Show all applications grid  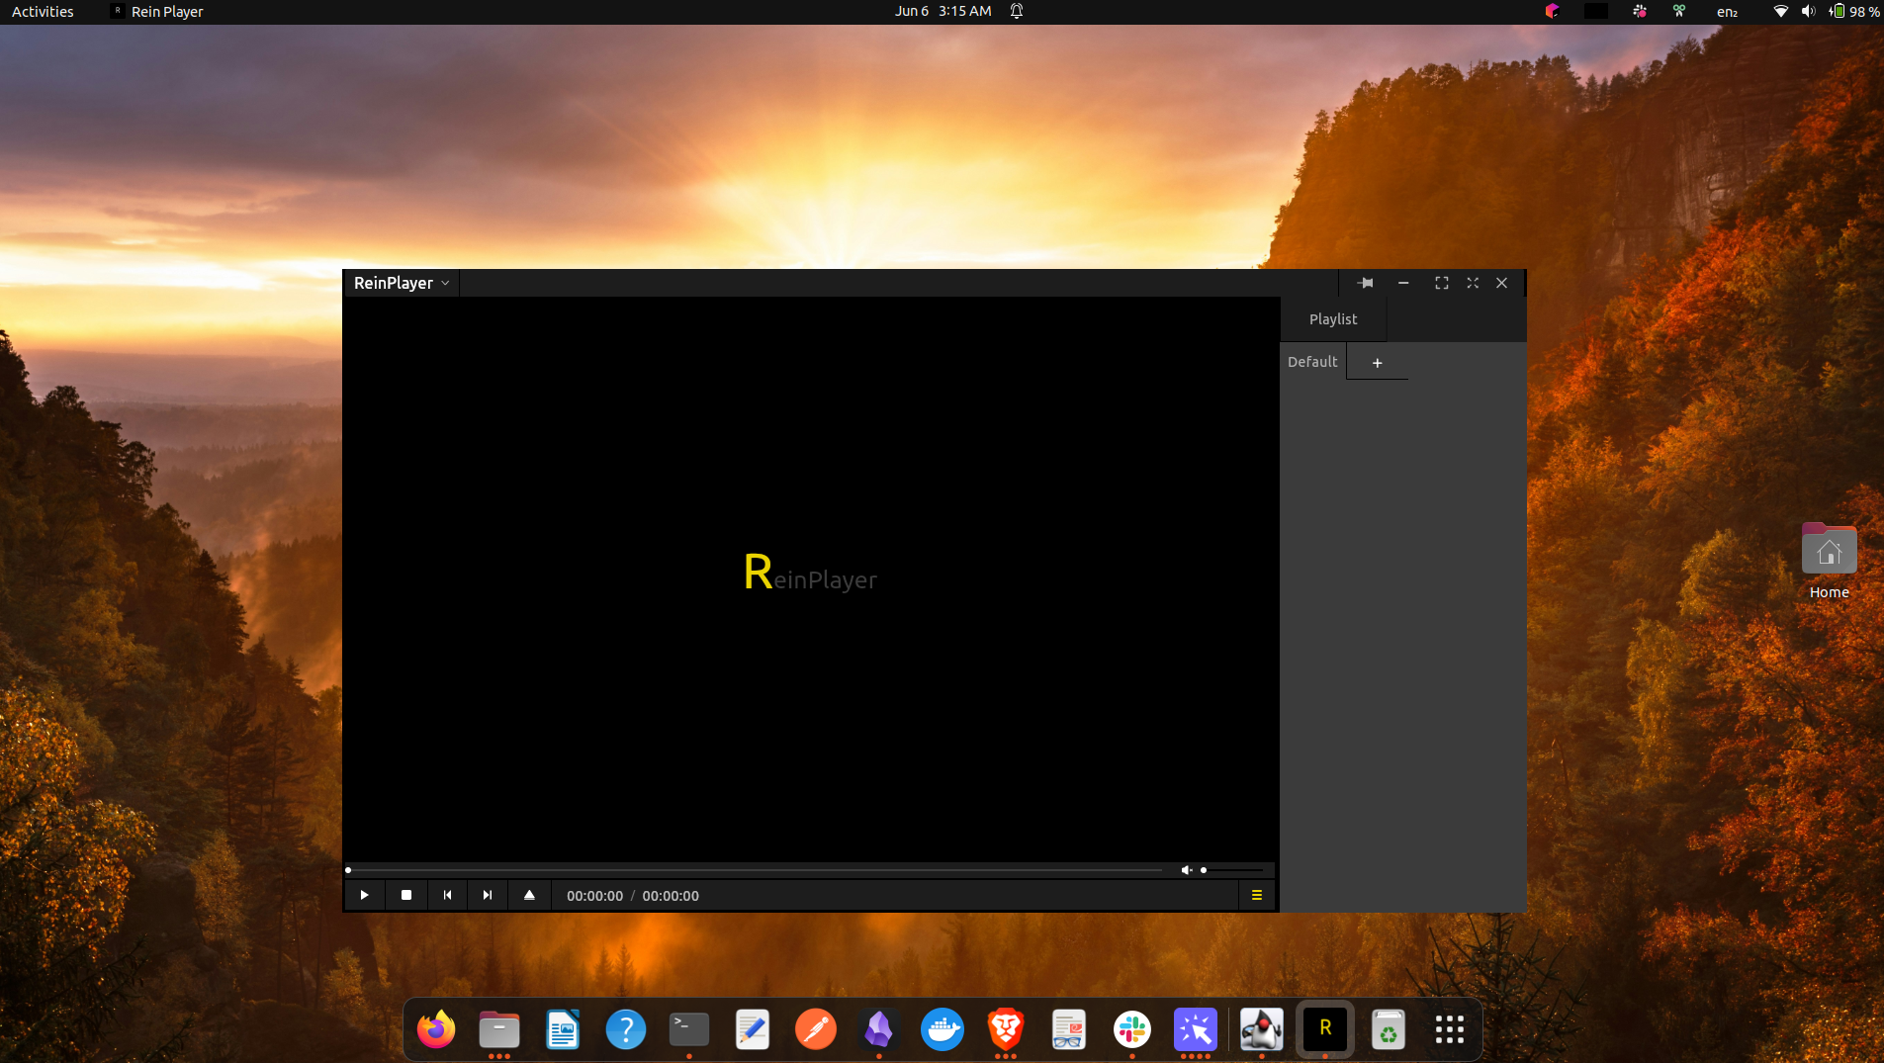coord(1450,1029)
